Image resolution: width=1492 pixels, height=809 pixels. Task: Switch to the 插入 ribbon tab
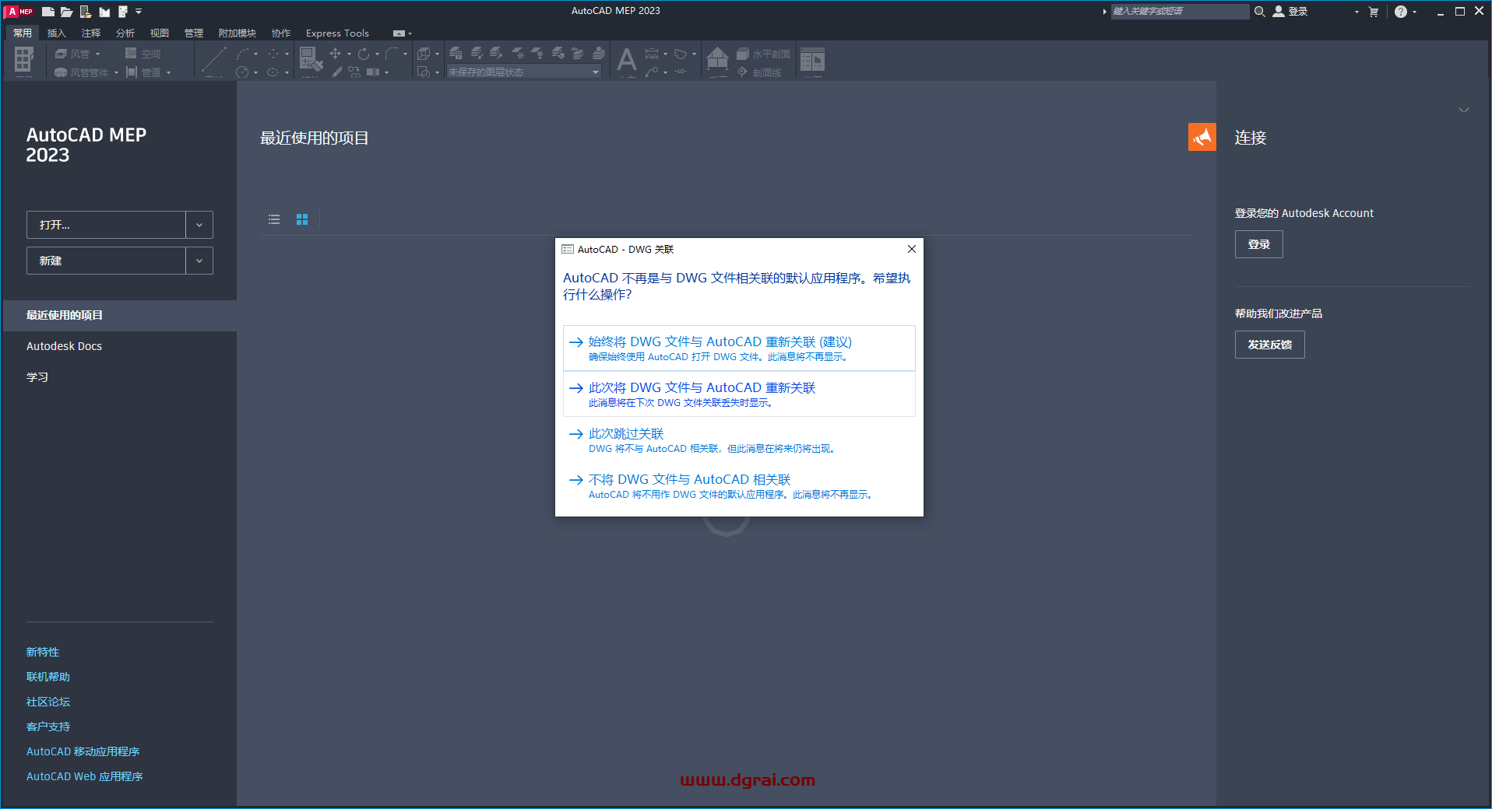pyautogui.click(x=57, y=33)
